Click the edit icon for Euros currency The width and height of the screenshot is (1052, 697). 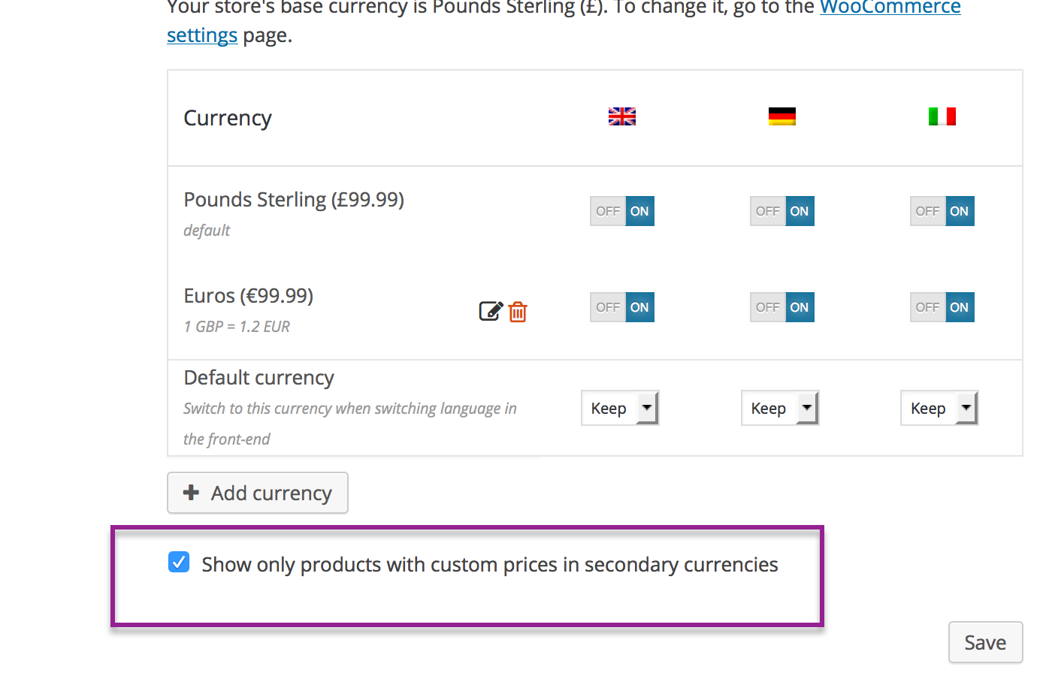(x=490, y=311)
